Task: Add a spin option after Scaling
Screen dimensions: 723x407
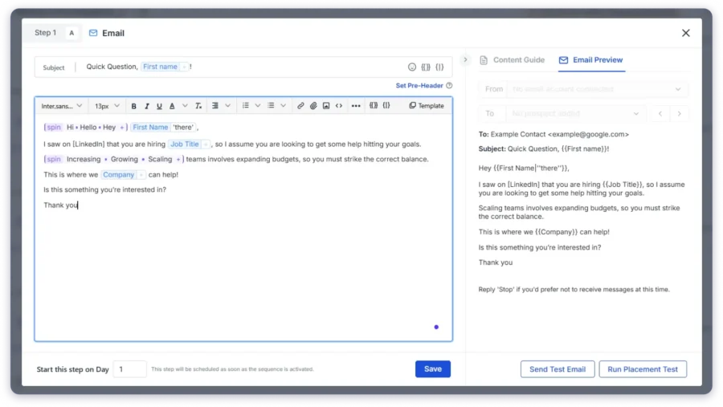Action: [x=178, y=160]
